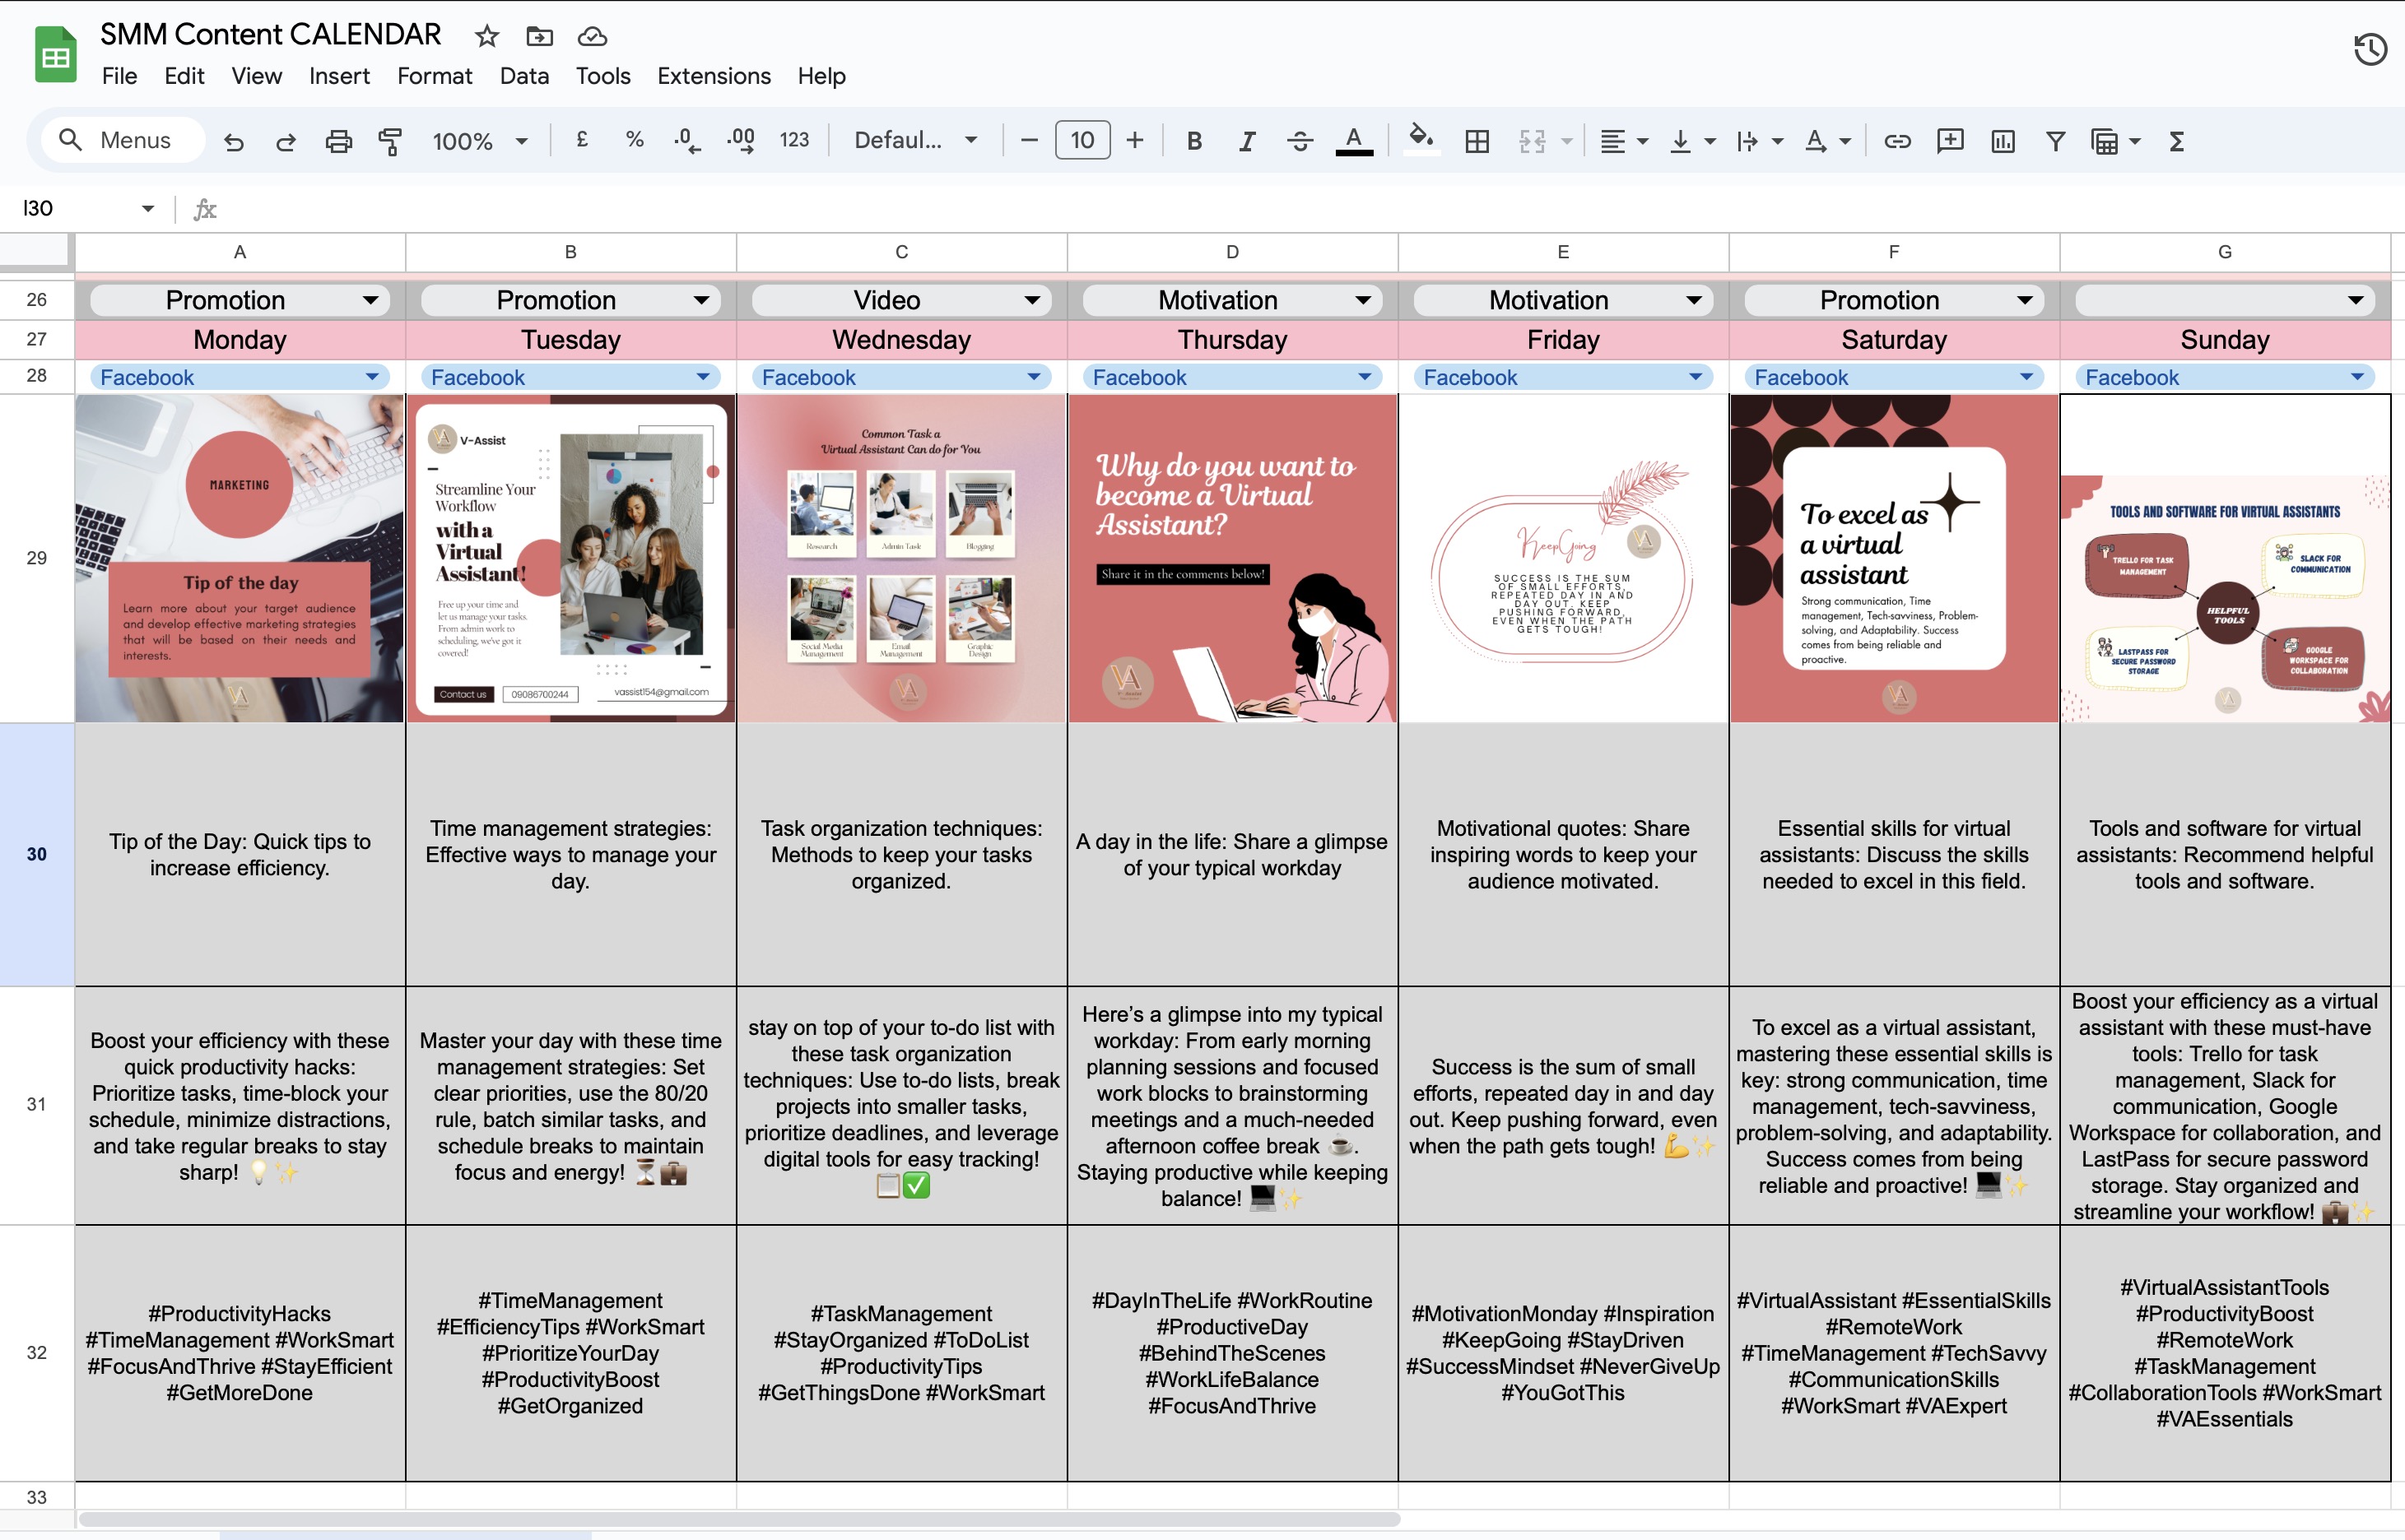Star the SMM Content CALENDAR document
The image size is (2405, 1540).
click(487, 37)
